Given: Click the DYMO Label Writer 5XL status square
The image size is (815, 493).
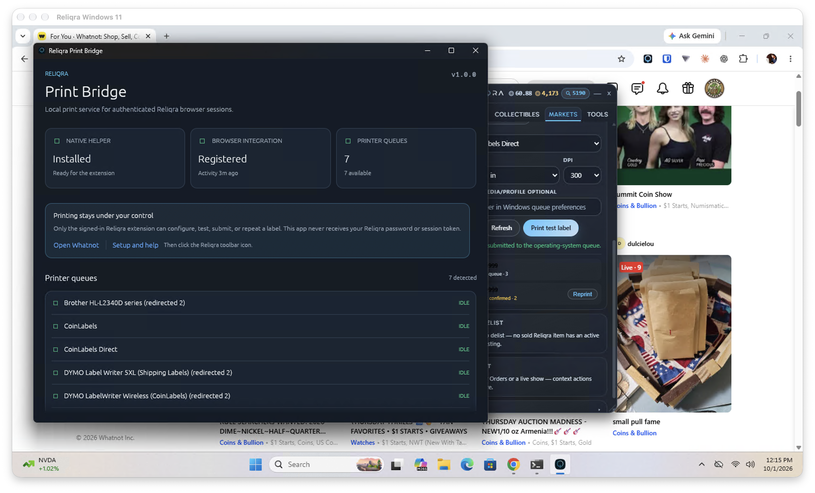Looking at the screenshot, I should point(55,373).
